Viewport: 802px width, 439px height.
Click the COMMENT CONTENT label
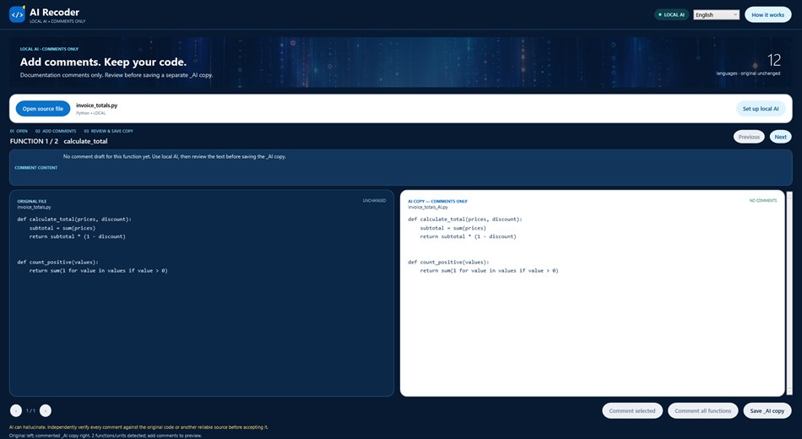click(35, 168)
